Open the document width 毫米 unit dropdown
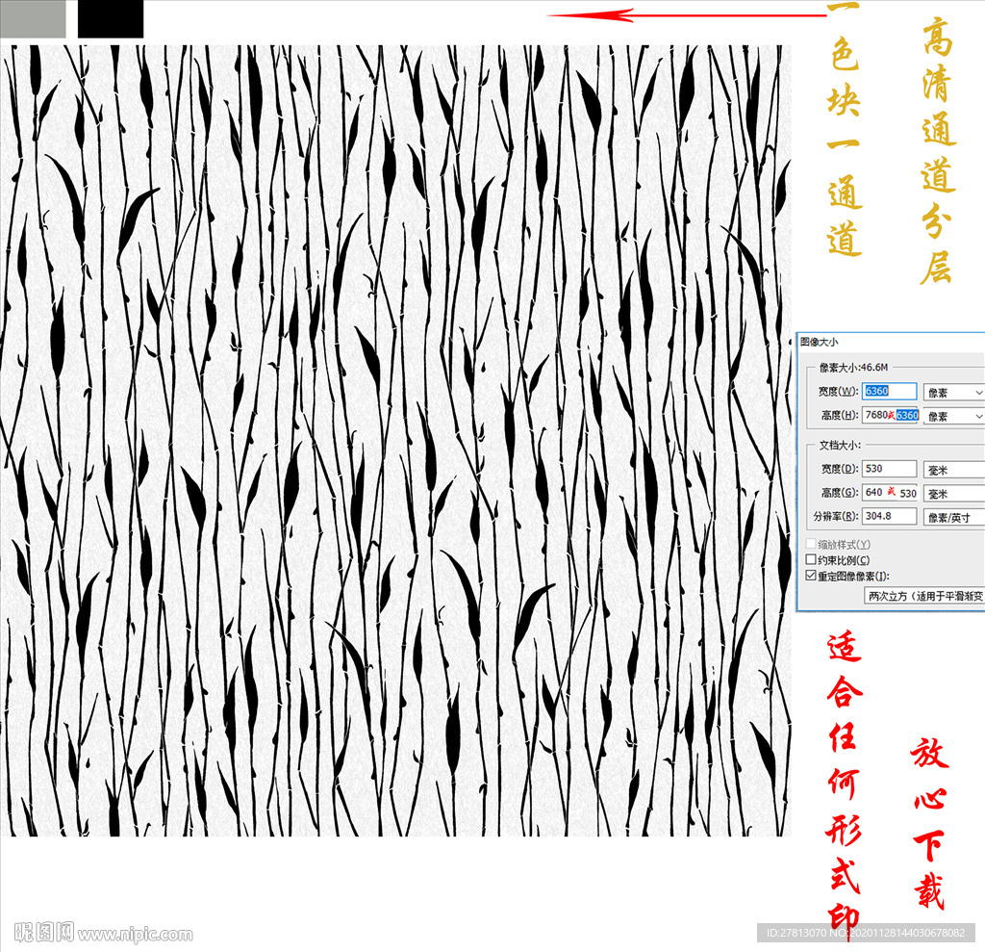This screenshot has width=985, height=952. (953, 470)
